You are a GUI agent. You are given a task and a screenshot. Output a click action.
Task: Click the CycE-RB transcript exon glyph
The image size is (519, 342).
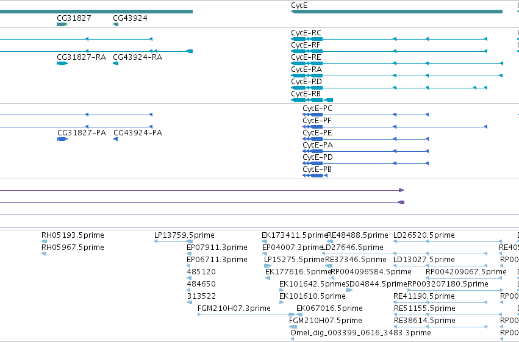pos(312,100)
